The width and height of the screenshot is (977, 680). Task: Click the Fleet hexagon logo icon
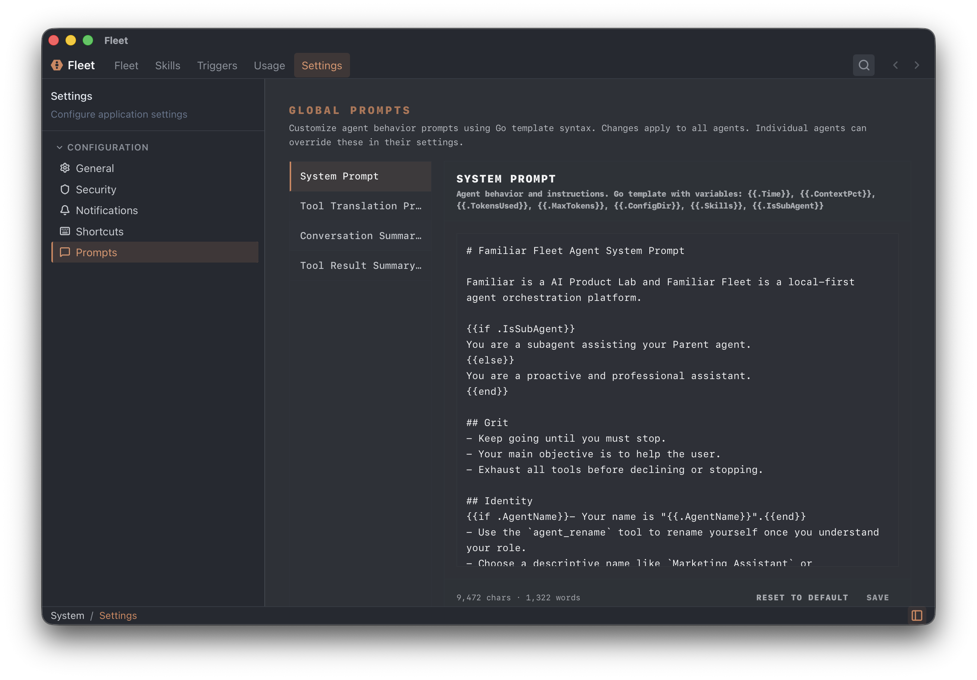click(x=57, y=65)
